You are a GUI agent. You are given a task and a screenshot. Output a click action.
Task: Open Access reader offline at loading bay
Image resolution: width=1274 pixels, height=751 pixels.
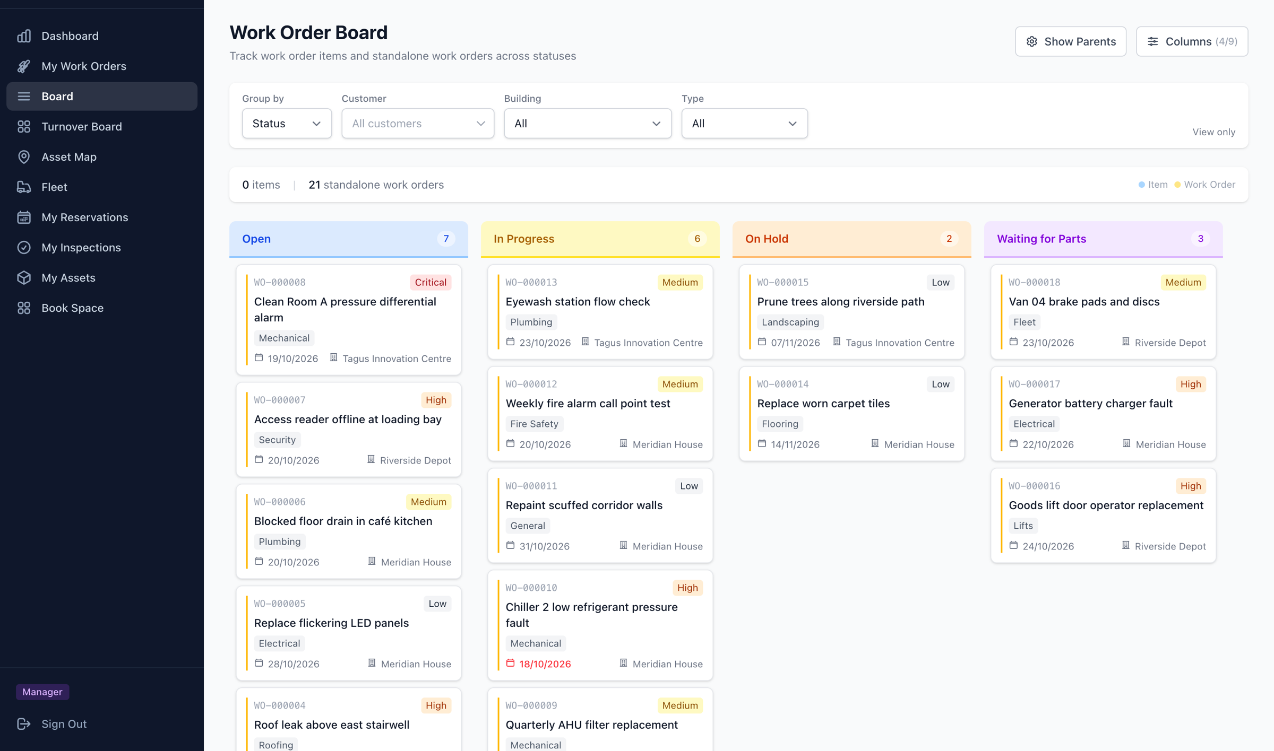click(348, 430)
